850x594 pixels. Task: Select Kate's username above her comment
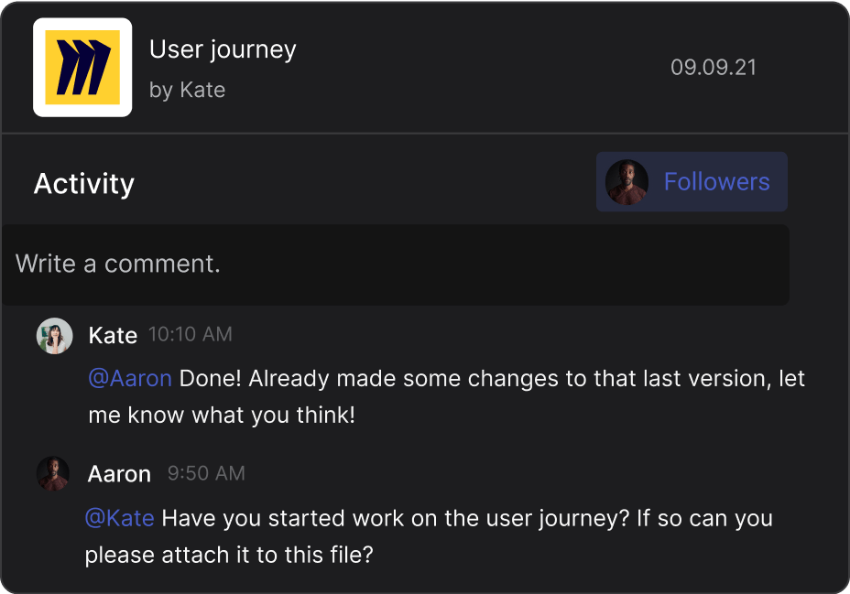(113, 335)
